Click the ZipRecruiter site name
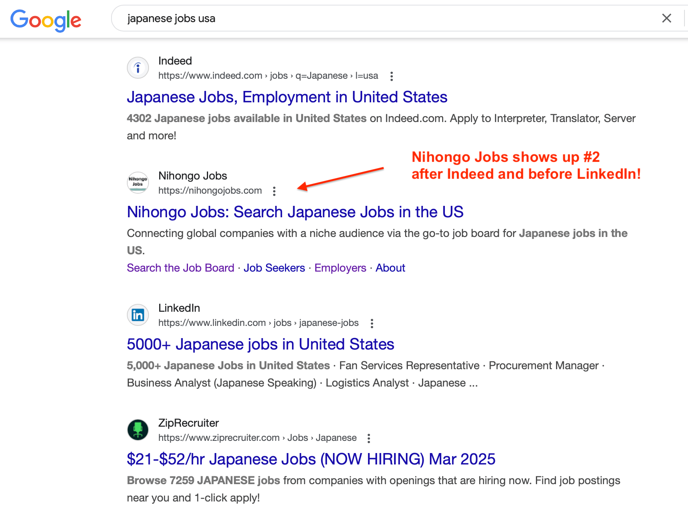The image size is (688, 518). (188, 423)
